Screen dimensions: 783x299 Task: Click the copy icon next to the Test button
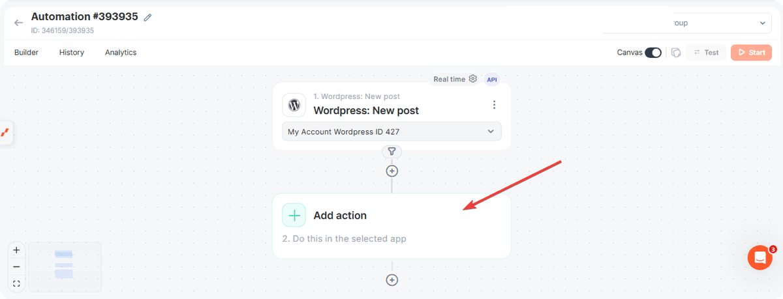[676, 53]
